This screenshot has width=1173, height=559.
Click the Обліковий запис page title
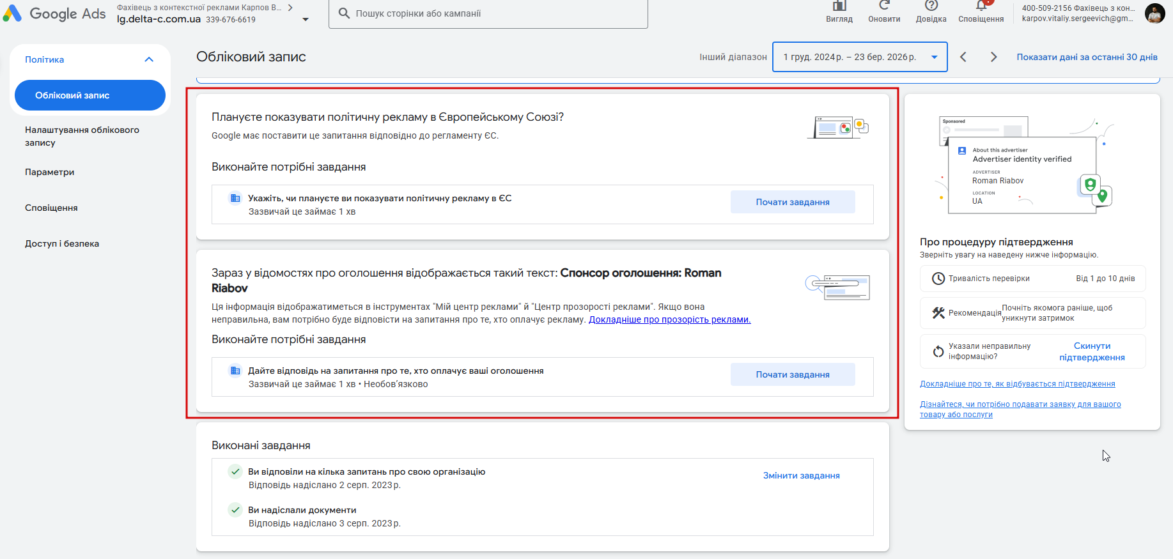251,57
